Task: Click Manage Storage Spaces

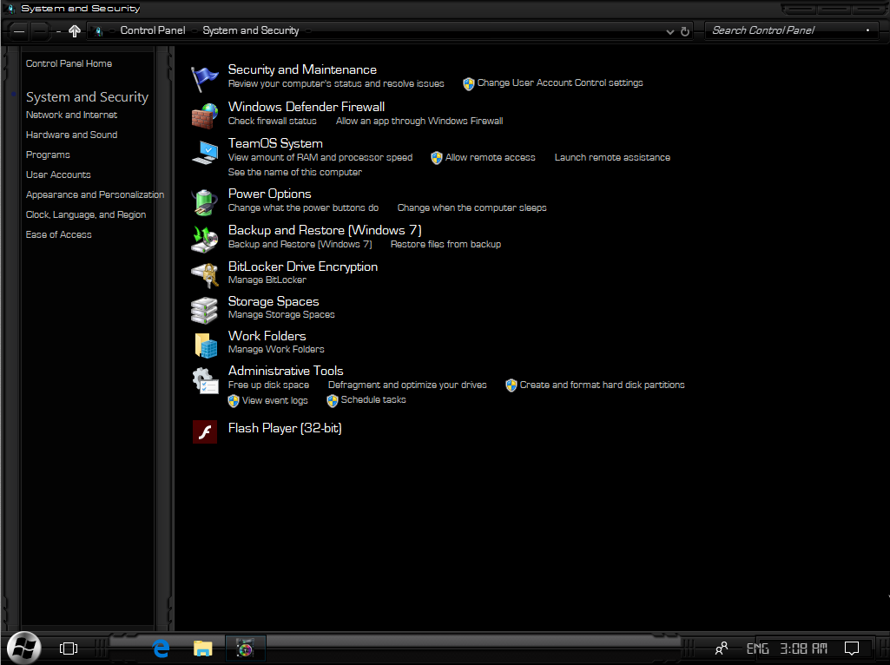Action: (281, 314)
